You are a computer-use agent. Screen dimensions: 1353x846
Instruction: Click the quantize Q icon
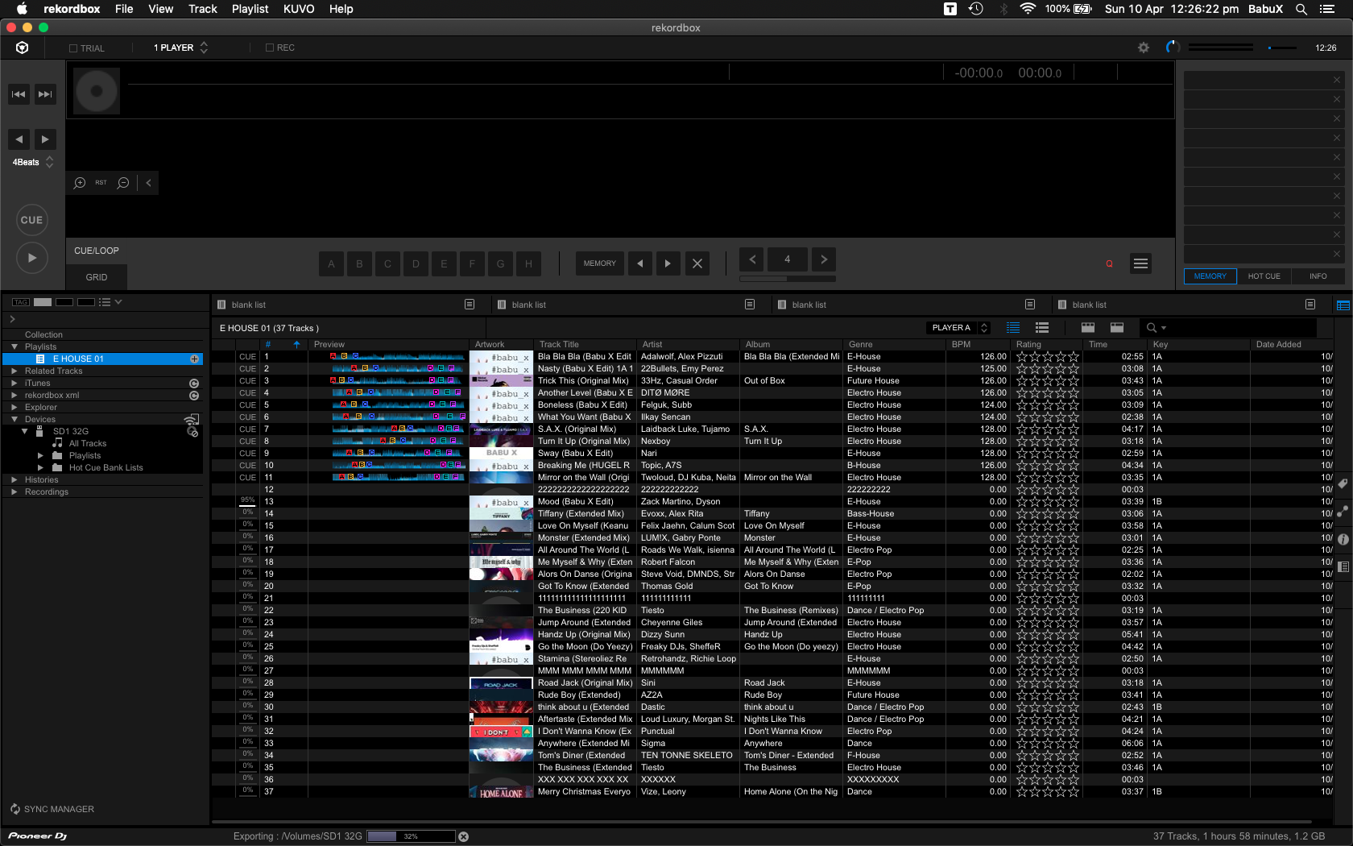point(1109,263)
